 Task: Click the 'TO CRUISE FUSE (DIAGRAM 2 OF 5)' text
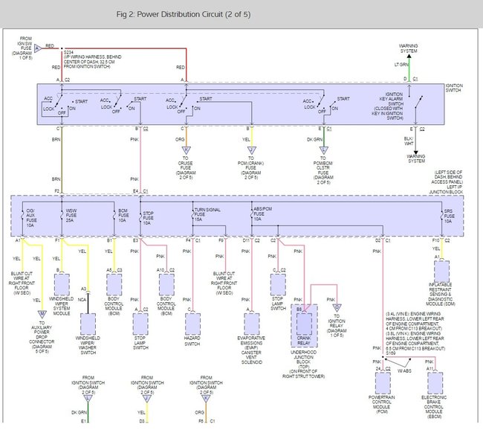click(186, 168)
